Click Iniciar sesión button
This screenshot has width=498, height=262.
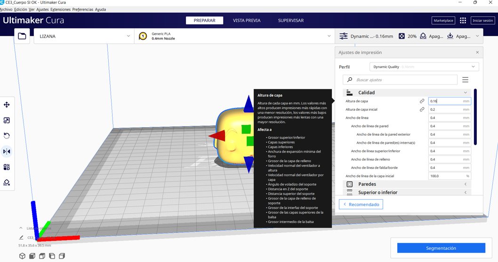483,20
